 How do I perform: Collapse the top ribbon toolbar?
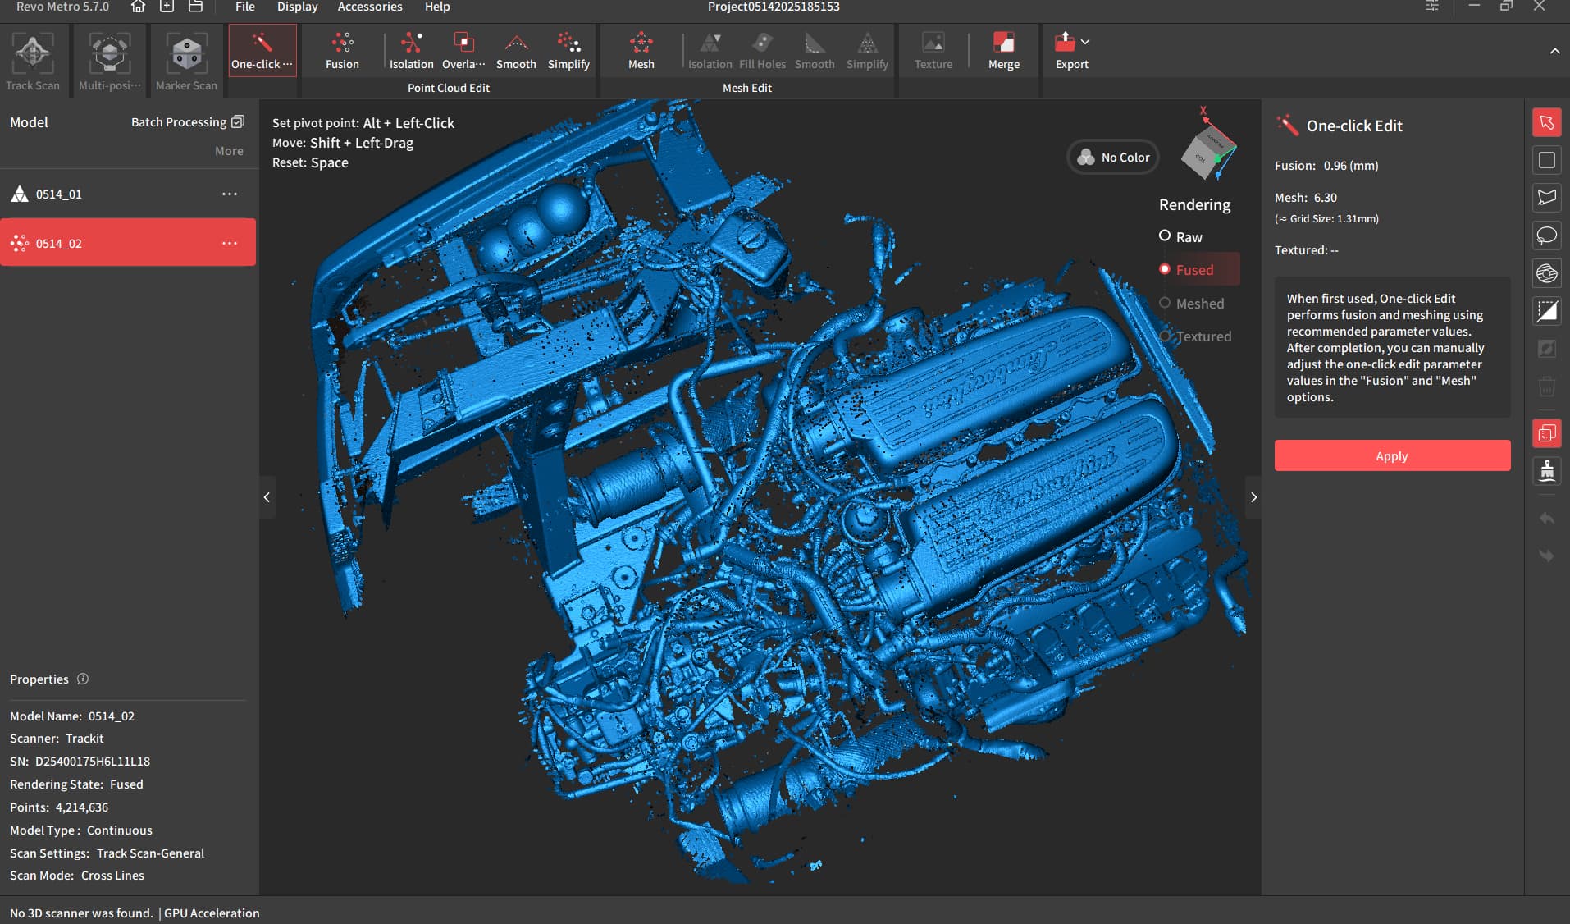coord(1554,51)
